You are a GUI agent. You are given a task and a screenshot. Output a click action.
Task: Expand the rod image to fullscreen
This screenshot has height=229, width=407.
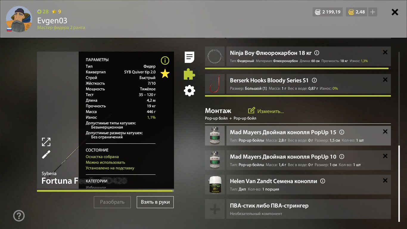coord(46,142)
